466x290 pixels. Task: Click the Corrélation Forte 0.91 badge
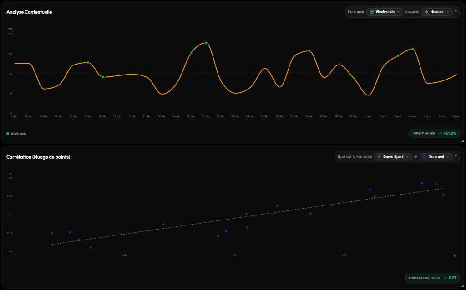click(433, 278)
